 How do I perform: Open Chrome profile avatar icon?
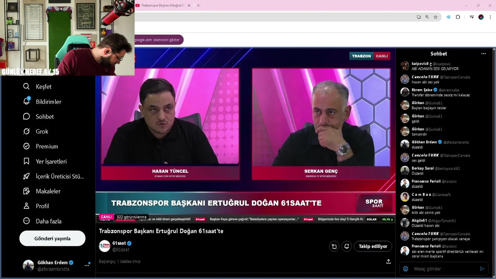click(x=481, y=17)
